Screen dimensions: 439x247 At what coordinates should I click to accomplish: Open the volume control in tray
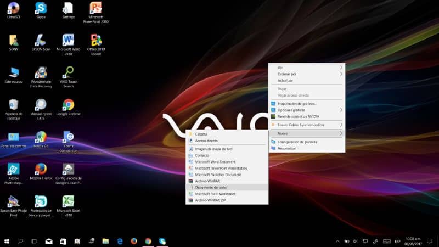coord(356,241)
